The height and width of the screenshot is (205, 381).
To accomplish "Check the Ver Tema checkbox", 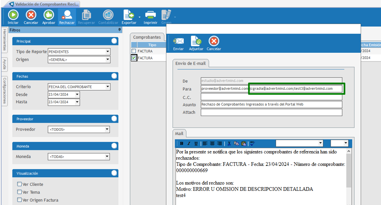I will point(20,192).
